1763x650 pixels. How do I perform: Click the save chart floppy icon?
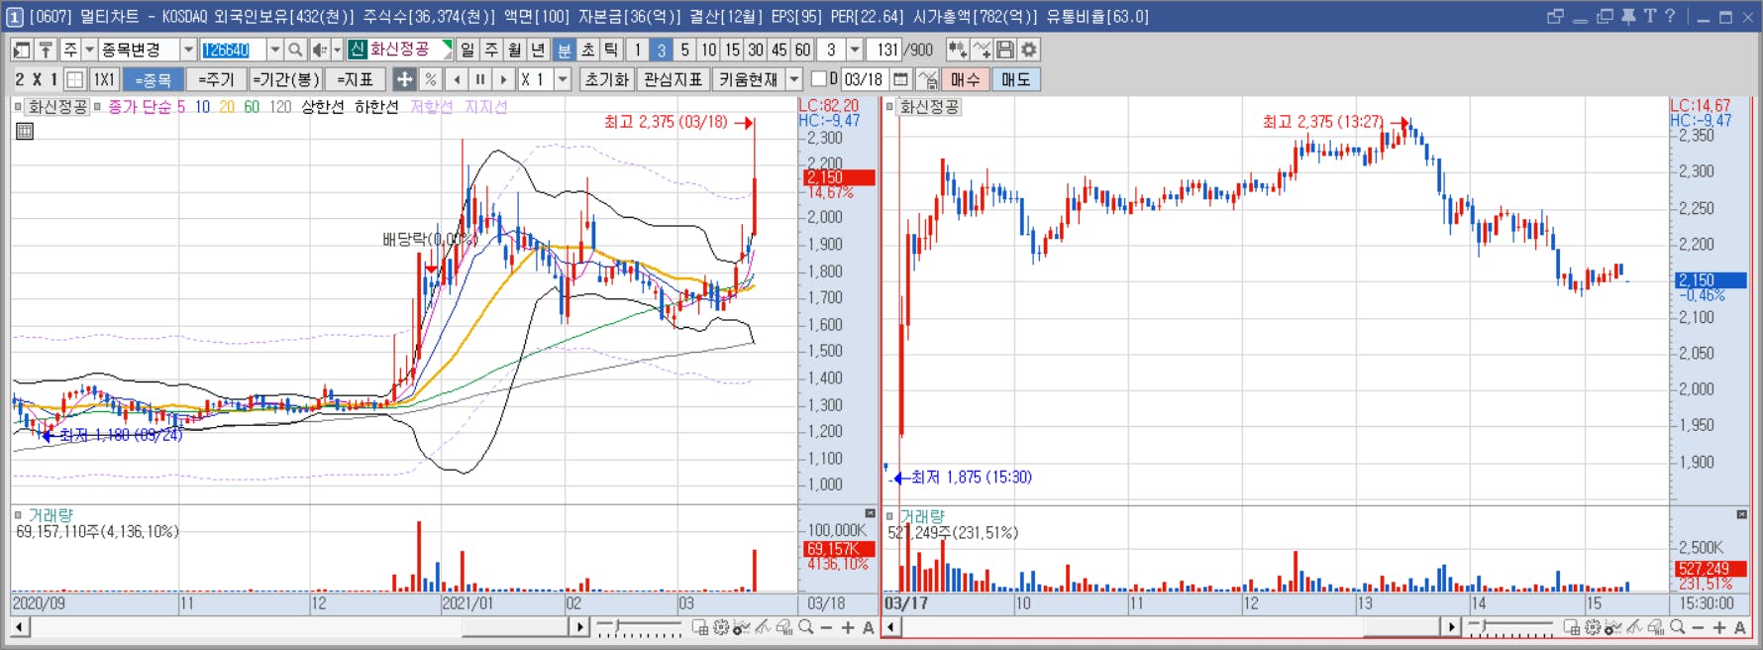point(1005,50)
